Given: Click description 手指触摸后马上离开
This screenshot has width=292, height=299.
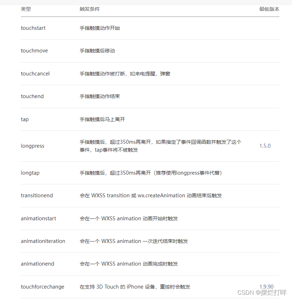Looking at the screenshot, I should pos(102,119).
